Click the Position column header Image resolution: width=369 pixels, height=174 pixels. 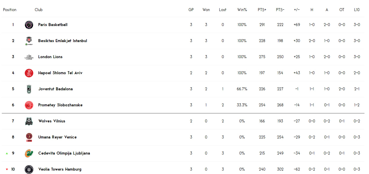10,10
